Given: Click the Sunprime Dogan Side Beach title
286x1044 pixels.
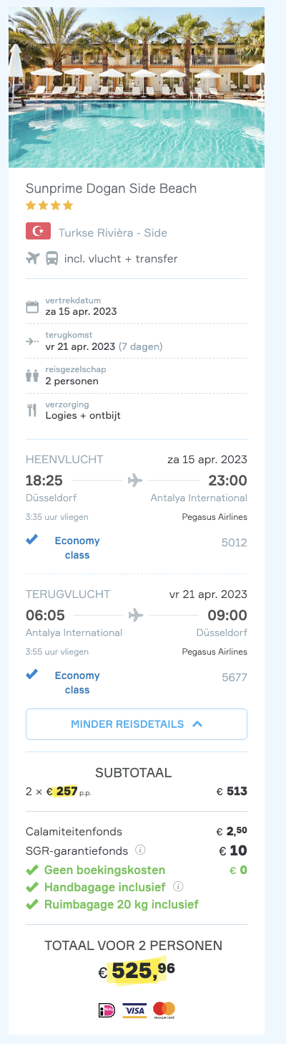Looking at the screenshot, I should tap(111, 189).
